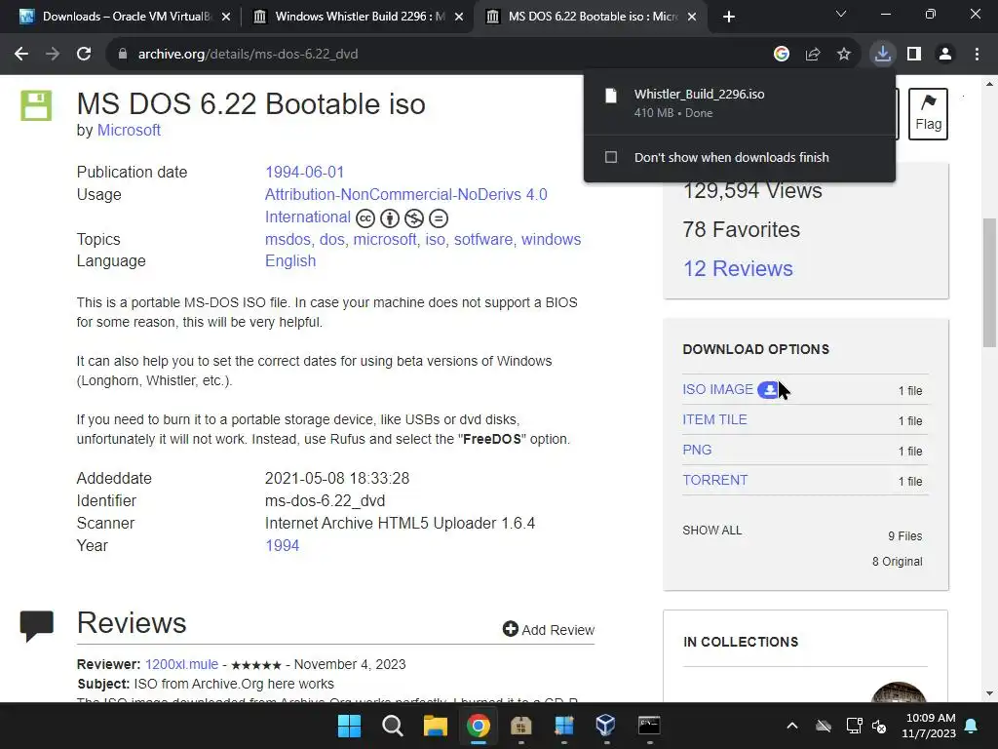Screen dimensions: 998x749
Task: Click the Creative Commons CC icon
Action: pos(365,218)
